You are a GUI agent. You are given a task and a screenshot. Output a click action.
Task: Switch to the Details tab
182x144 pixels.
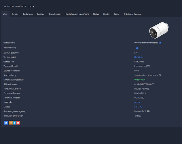click(15, 14)
